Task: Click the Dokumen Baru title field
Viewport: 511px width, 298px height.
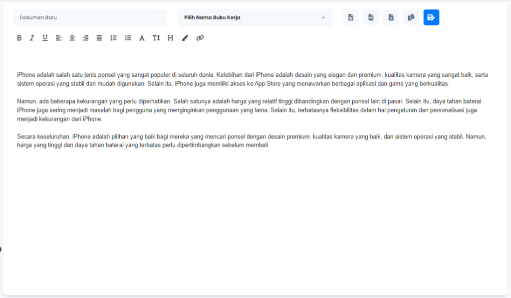Action: pos(90,17)
